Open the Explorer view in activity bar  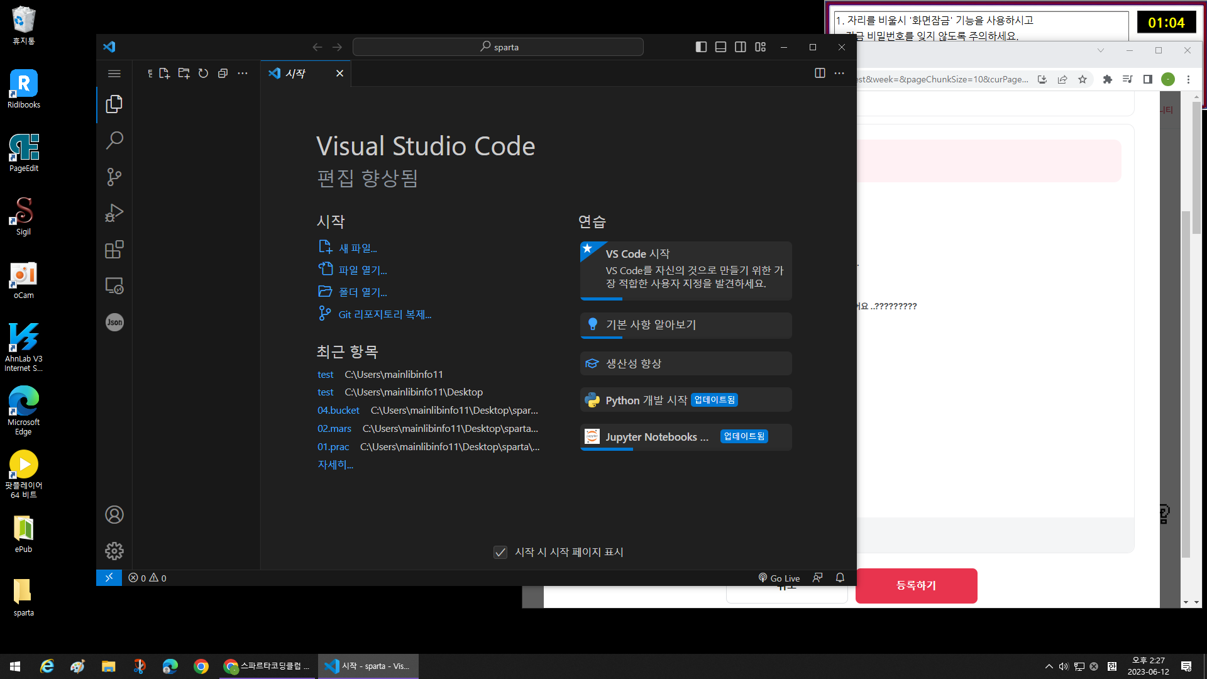tap(114, 104)
